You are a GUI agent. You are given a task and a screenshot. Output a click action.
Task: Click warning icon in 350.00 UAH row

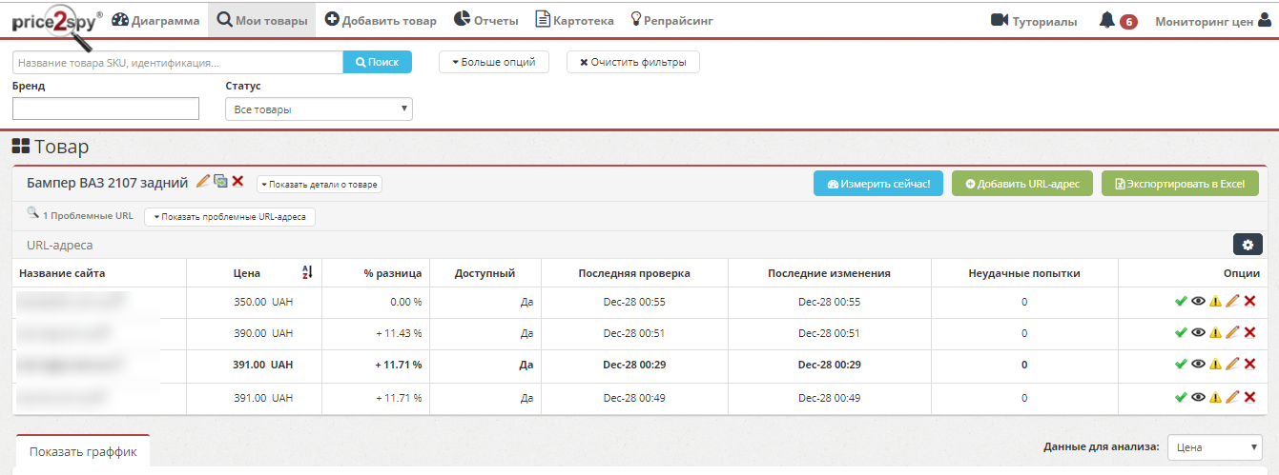[x=1215, y=302]
